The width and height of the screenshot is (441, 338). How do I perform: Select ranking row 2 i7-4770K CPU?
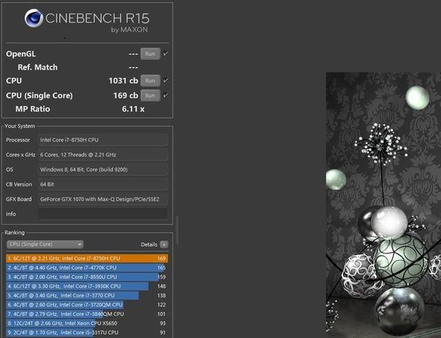coord(87,268)
